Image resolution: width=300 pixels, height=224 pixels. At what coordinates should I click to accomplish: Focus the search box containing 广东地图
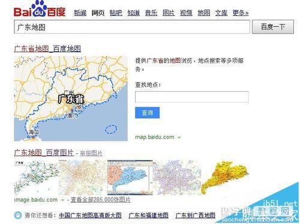[132, 27]
